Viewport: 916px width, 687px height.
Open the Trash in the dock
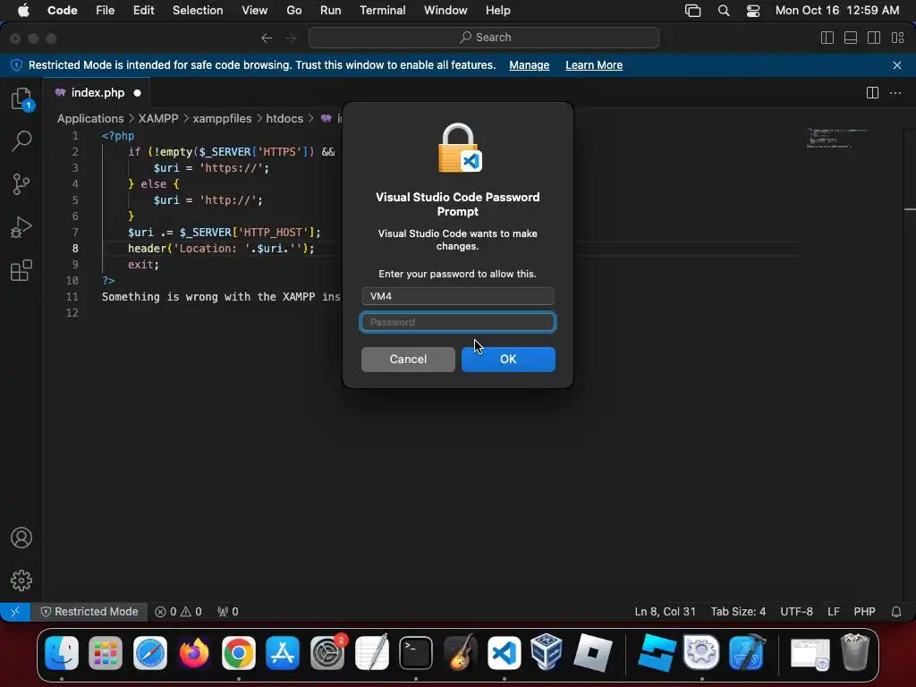(854, 652)
